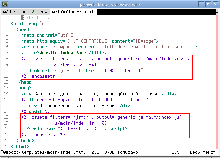This screenshot has height=158, width=220.
Task: Click the 23L, 879B записано status
Action: [115, 152]
